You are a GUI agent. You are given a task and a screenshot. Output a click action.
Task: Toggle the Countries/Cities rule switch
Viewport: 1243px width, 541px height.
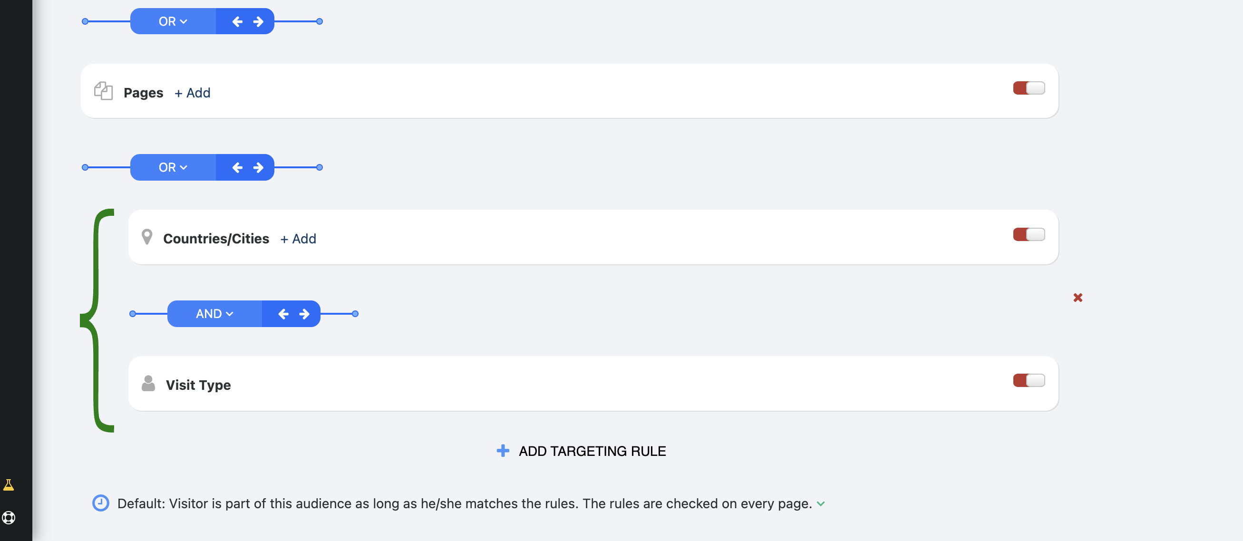pos(1029,234)
